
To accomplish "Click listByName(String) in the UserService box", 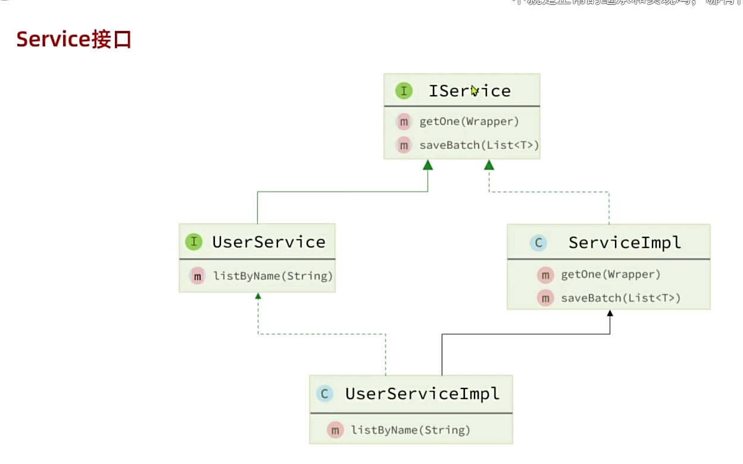I will pyautogui.click(x=273, y=276).
